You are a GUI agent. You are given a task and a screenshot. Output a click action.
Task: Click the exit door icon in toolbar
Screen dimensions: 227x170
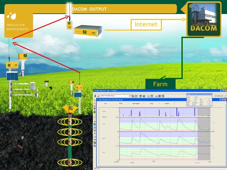tap(95, 96)
